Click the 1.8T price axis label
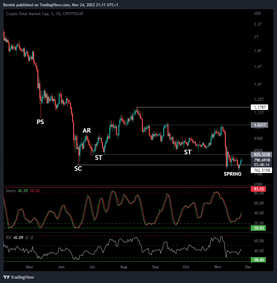The image size is (277, 283). coord(258,51)
